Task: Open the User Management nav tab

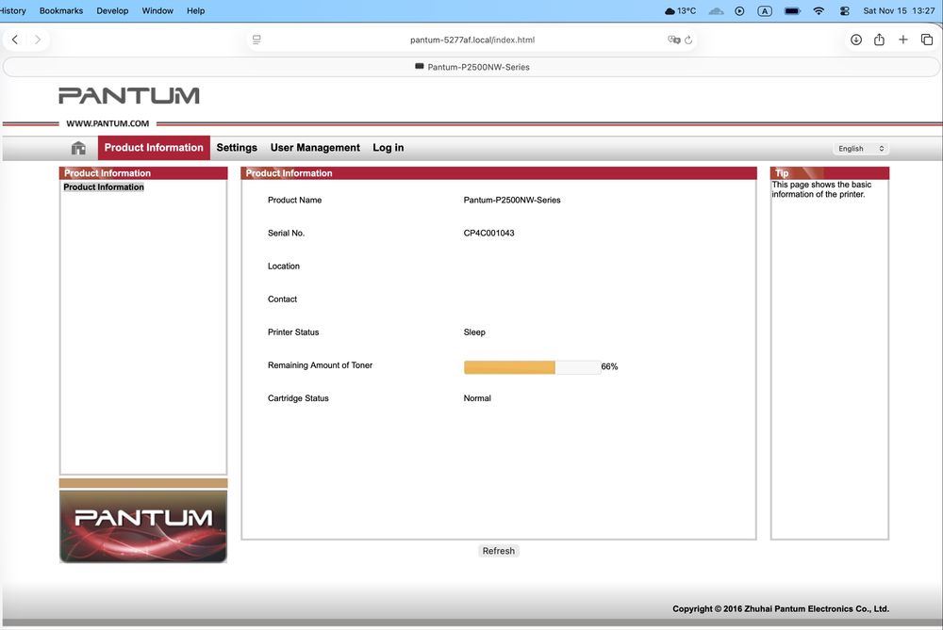Action: (x=315, y=148)
